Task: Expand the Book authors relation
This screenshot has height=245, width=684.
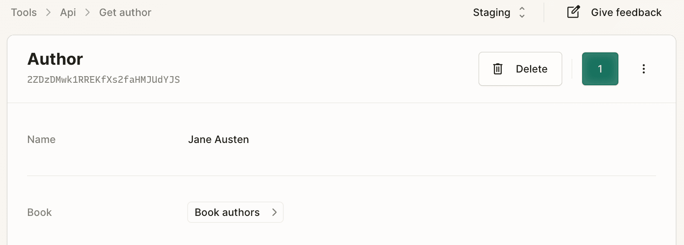Action: tap(235, 212)
